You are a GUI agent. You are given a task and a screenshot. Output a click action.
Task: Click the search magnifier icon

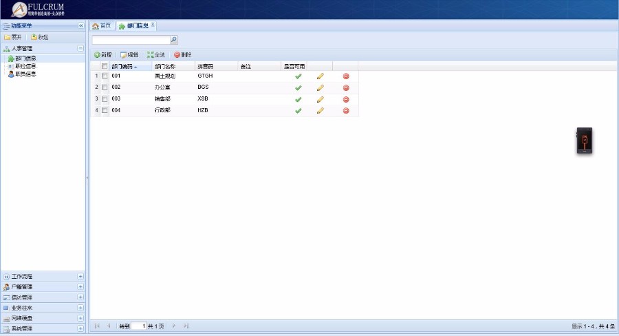click(174, 41)
